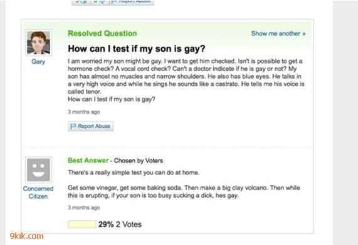Open the "Show me another »" link
358x245 pixels.
click(278, 34)
